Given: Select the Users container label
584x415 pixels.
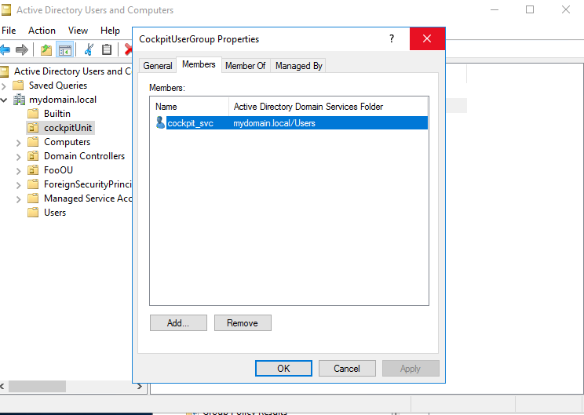Looking at the screenshot, I should coord(55,213).
